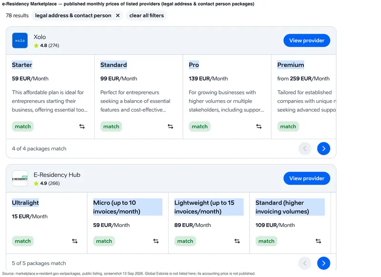Click compare arrows icon on Xolo Starter
The image size is (381, 277).
(x=82, y=126)
